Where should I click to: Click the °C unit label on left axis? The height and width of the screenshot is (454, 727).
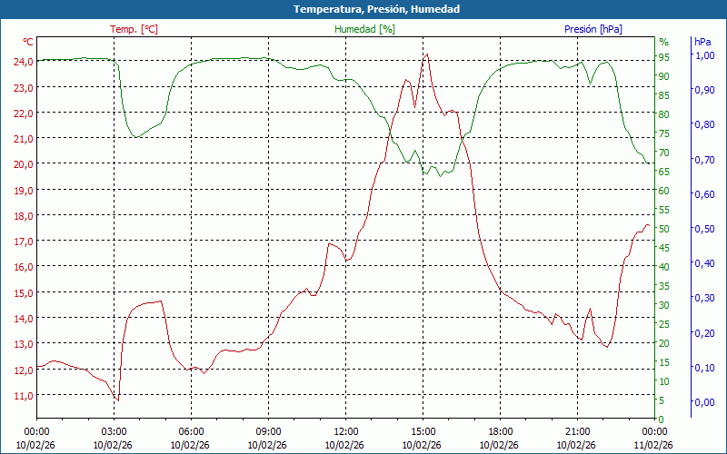coord(28,42)
